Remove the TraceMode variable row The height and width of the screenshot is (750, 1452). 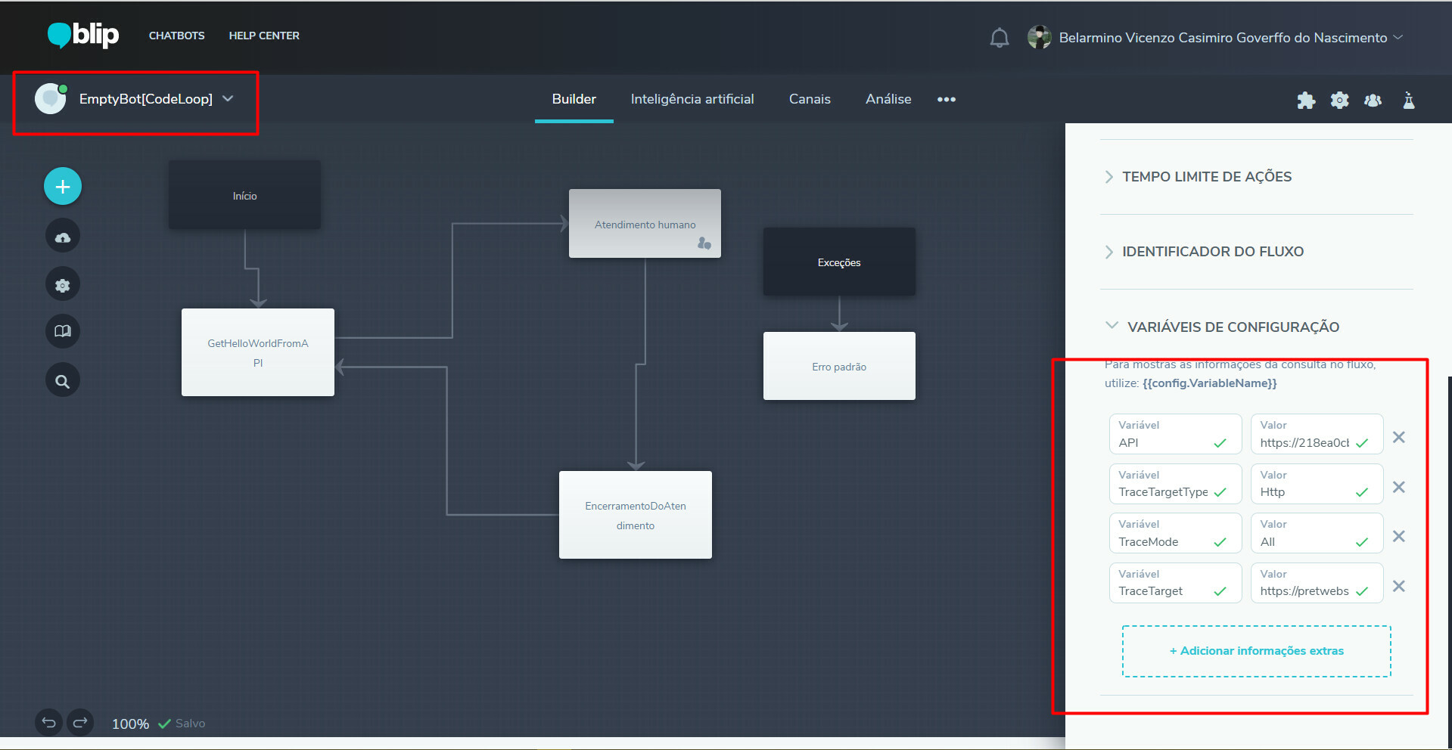[1399, 536]
